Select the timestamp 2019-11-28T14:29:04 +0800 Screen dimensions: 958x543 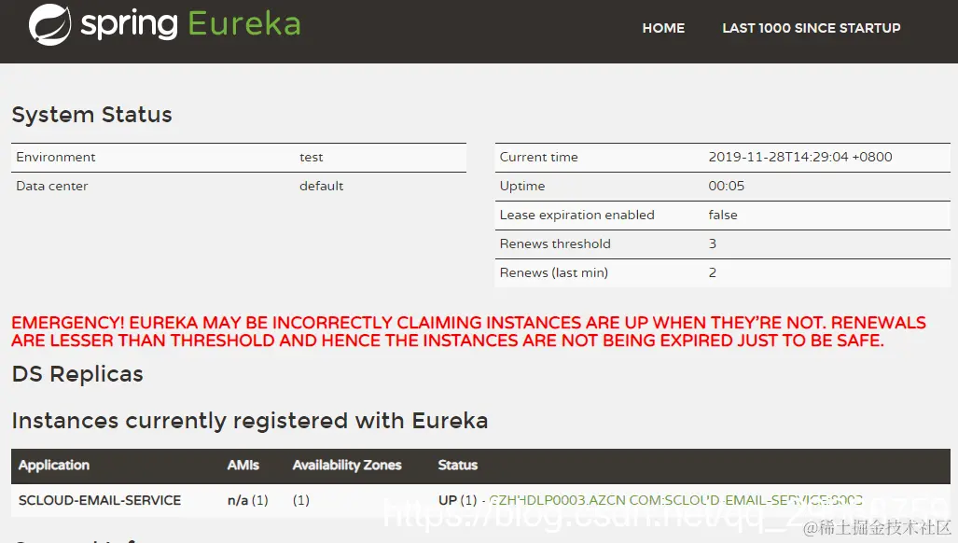(800, 157)
